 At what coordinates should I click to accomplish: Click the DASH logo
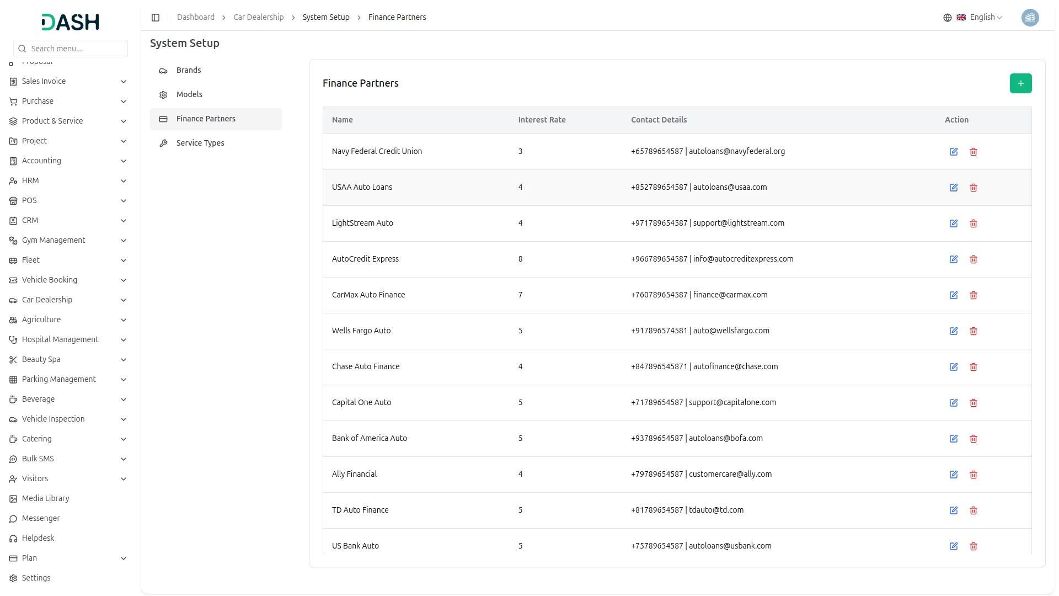click(x=71, y=22)
